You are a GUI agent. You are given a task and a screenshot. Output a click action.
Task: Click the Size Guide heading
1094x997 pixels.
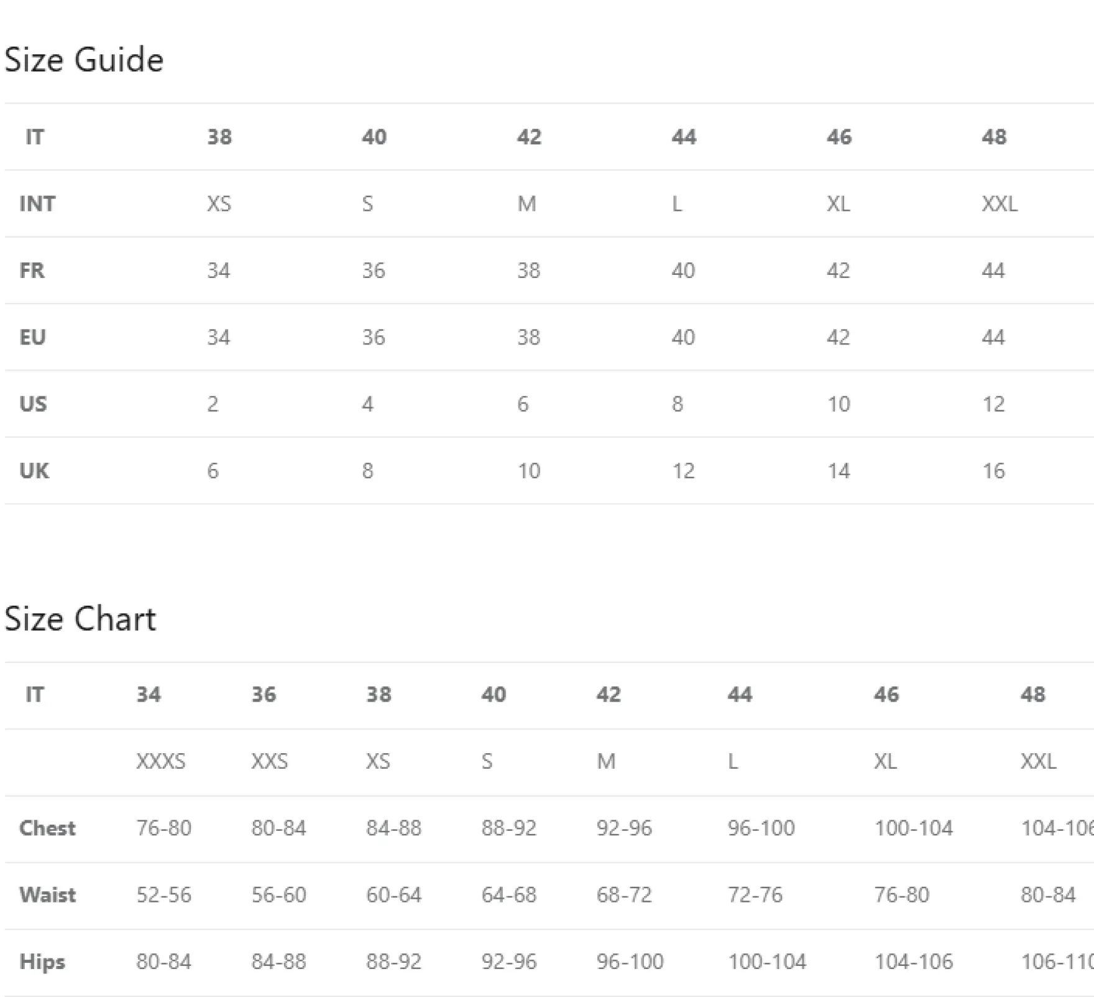pyautogui.click(x=84, y=60)
